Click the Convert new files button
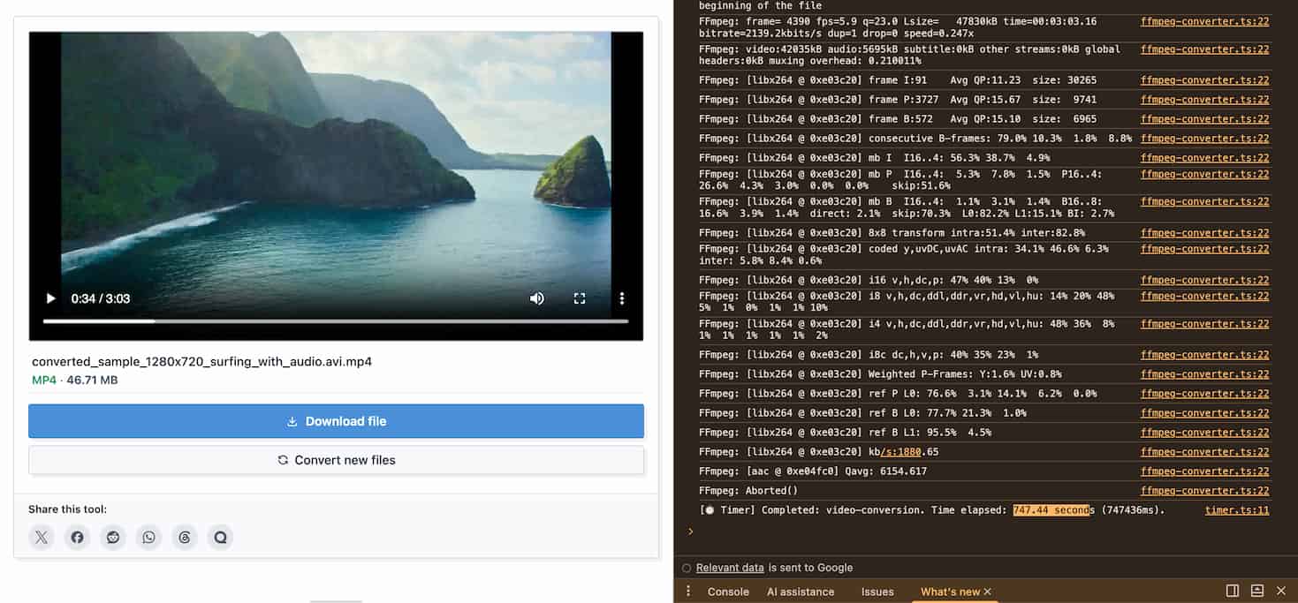1298x603 pixels. tap(336, 460)
